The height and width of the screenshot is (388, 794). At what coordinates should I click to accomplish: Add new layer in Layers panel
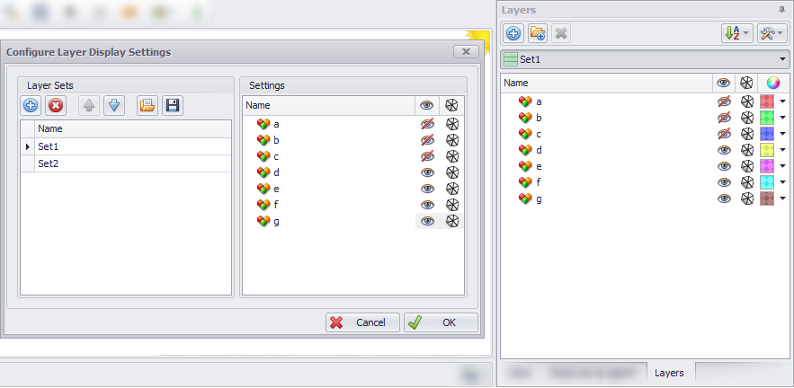coord(513,34)
